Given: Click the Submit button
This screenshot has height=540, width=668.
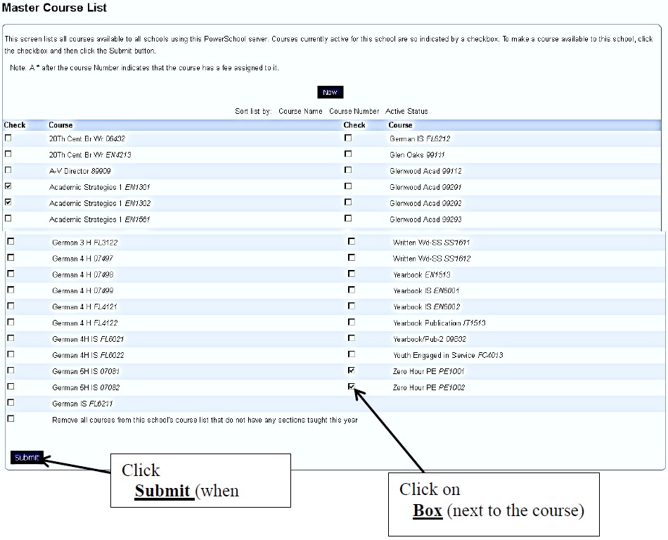Looking at the screenshot, I should tap(27, 458).
